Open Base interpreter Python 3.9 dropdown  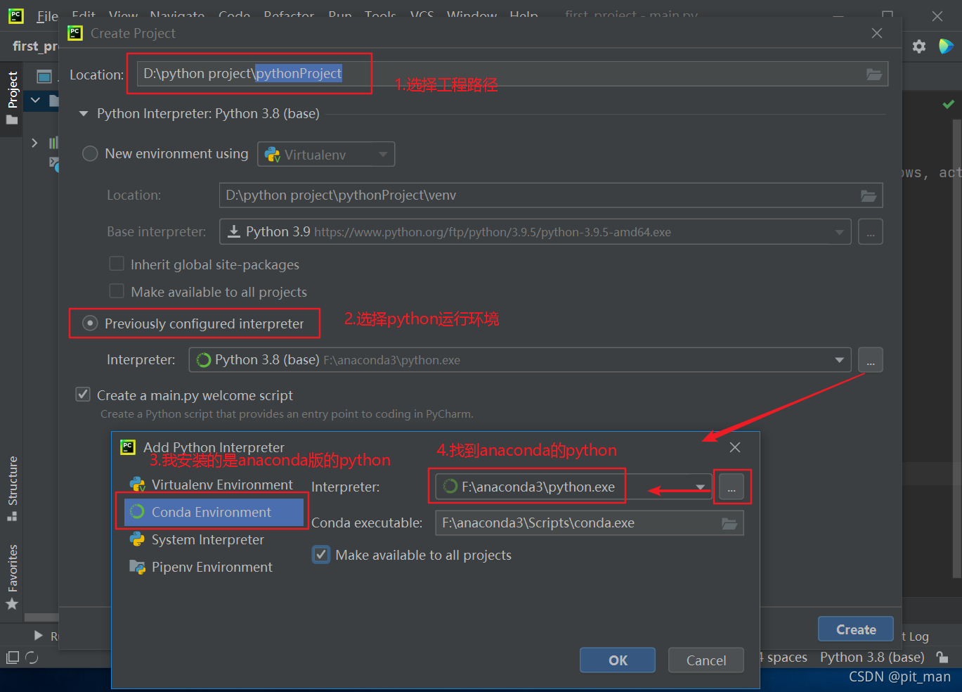coord(535,232)
